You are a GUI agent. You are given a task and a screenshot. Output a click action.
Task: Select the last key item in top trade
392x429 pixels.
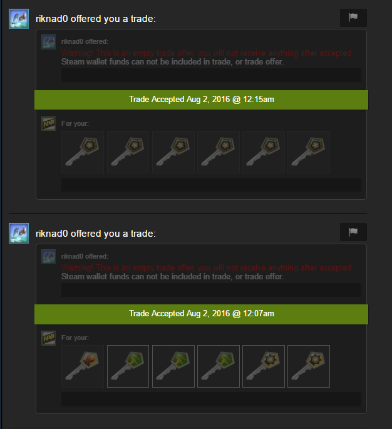(309, 152)
